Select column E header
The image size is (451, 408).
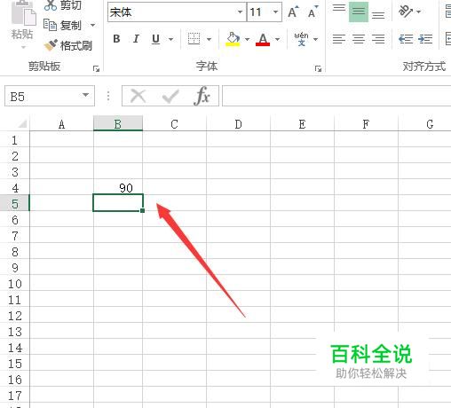click(302, 124)
